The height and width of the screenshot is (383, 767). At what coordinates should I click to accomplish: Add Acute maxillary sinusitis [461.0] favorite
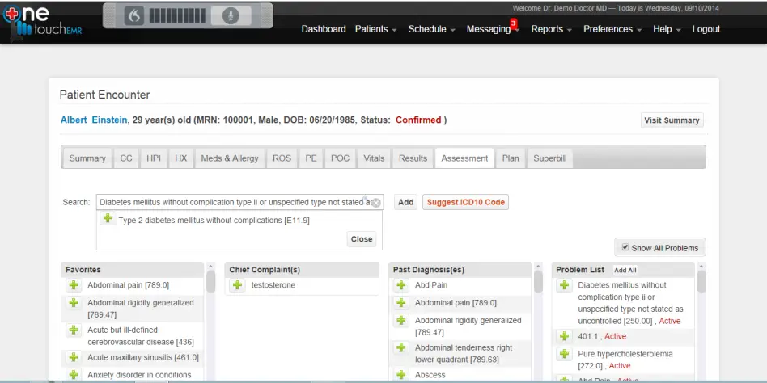tap(74, 358)
